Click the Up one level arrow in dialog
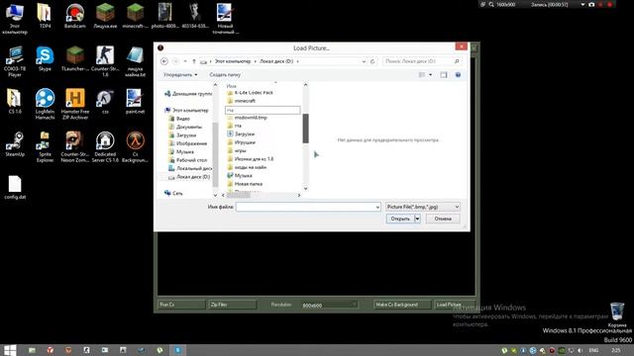Viewport: 634px width, 356px height. [194, 61]
